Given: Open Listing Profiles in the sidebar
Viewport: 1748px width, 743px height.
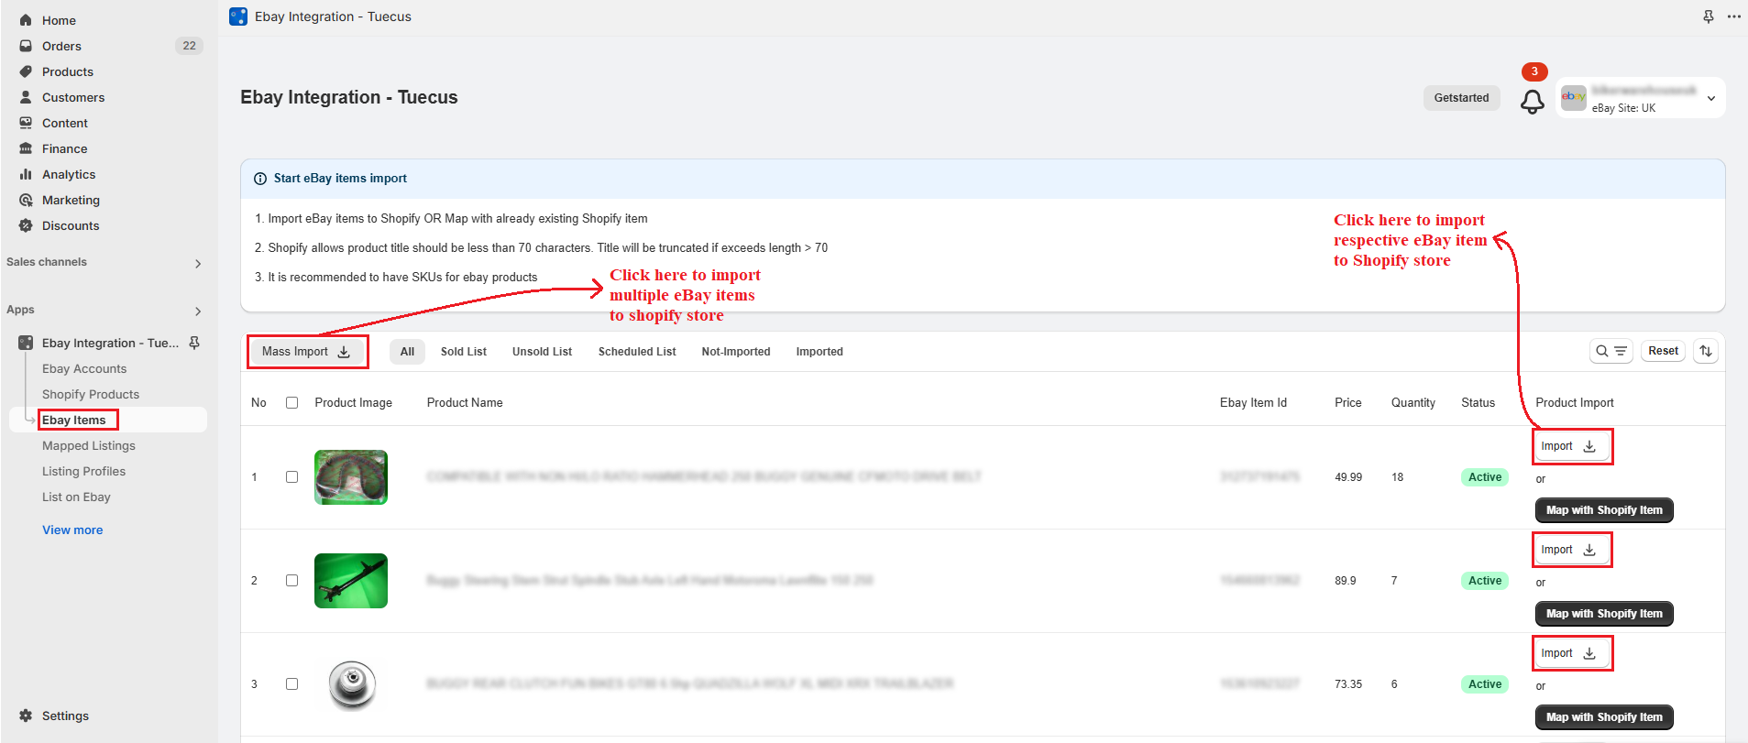Looking at the screenshot, I should (x=84, y=471).
